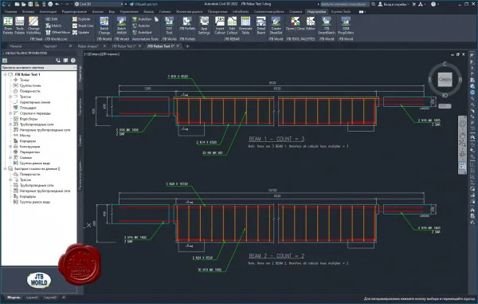Click the shopping cart icon in the title bar
Viewport: 478px width, 304px height.
tap(413, 4)
